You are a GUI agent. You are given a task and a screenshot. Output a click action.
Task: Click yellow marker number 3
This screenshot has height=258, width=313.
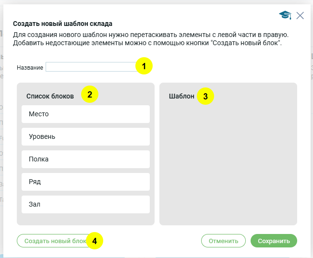pyautogui.click(x=205, y=97)
